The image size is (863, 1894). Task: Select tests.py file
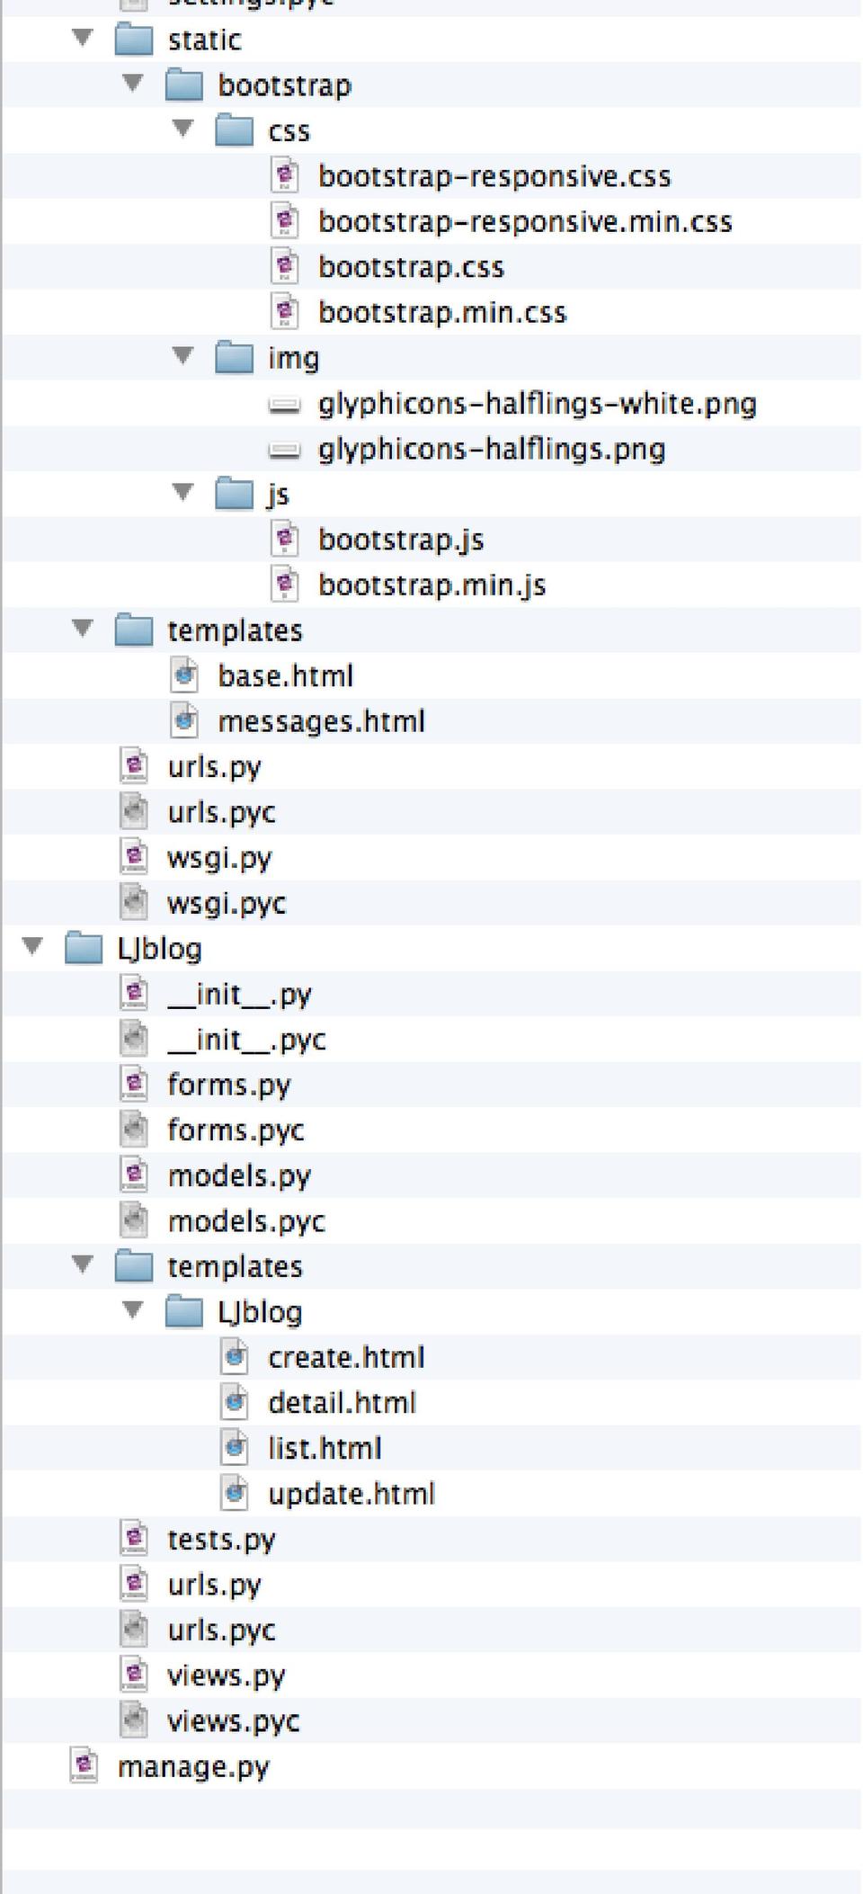pos(221,1539)
